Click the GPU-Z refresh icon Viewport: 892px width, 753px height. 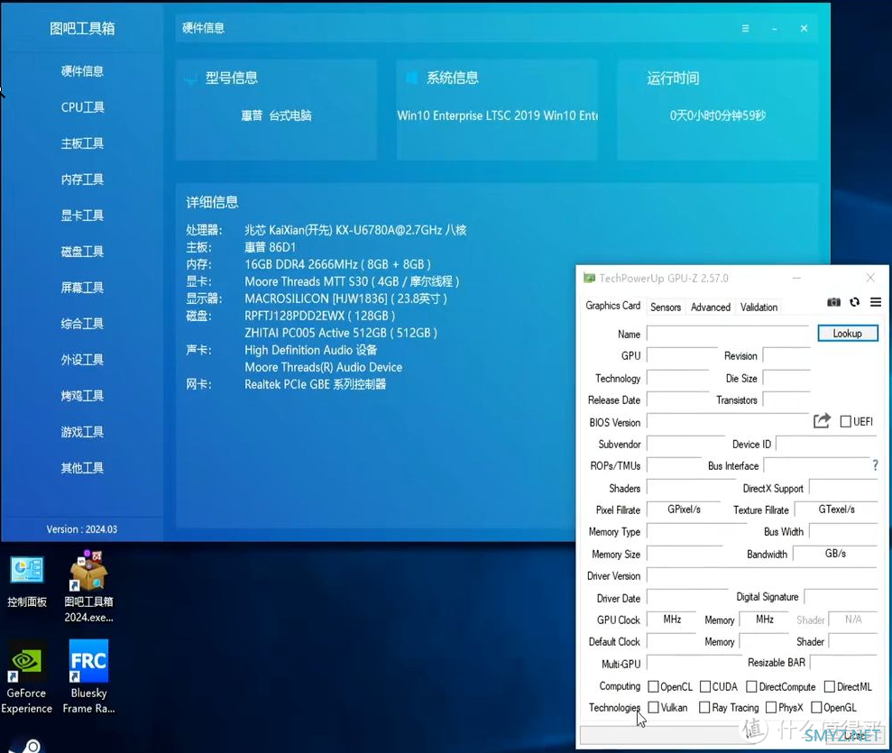pos(854,302)
